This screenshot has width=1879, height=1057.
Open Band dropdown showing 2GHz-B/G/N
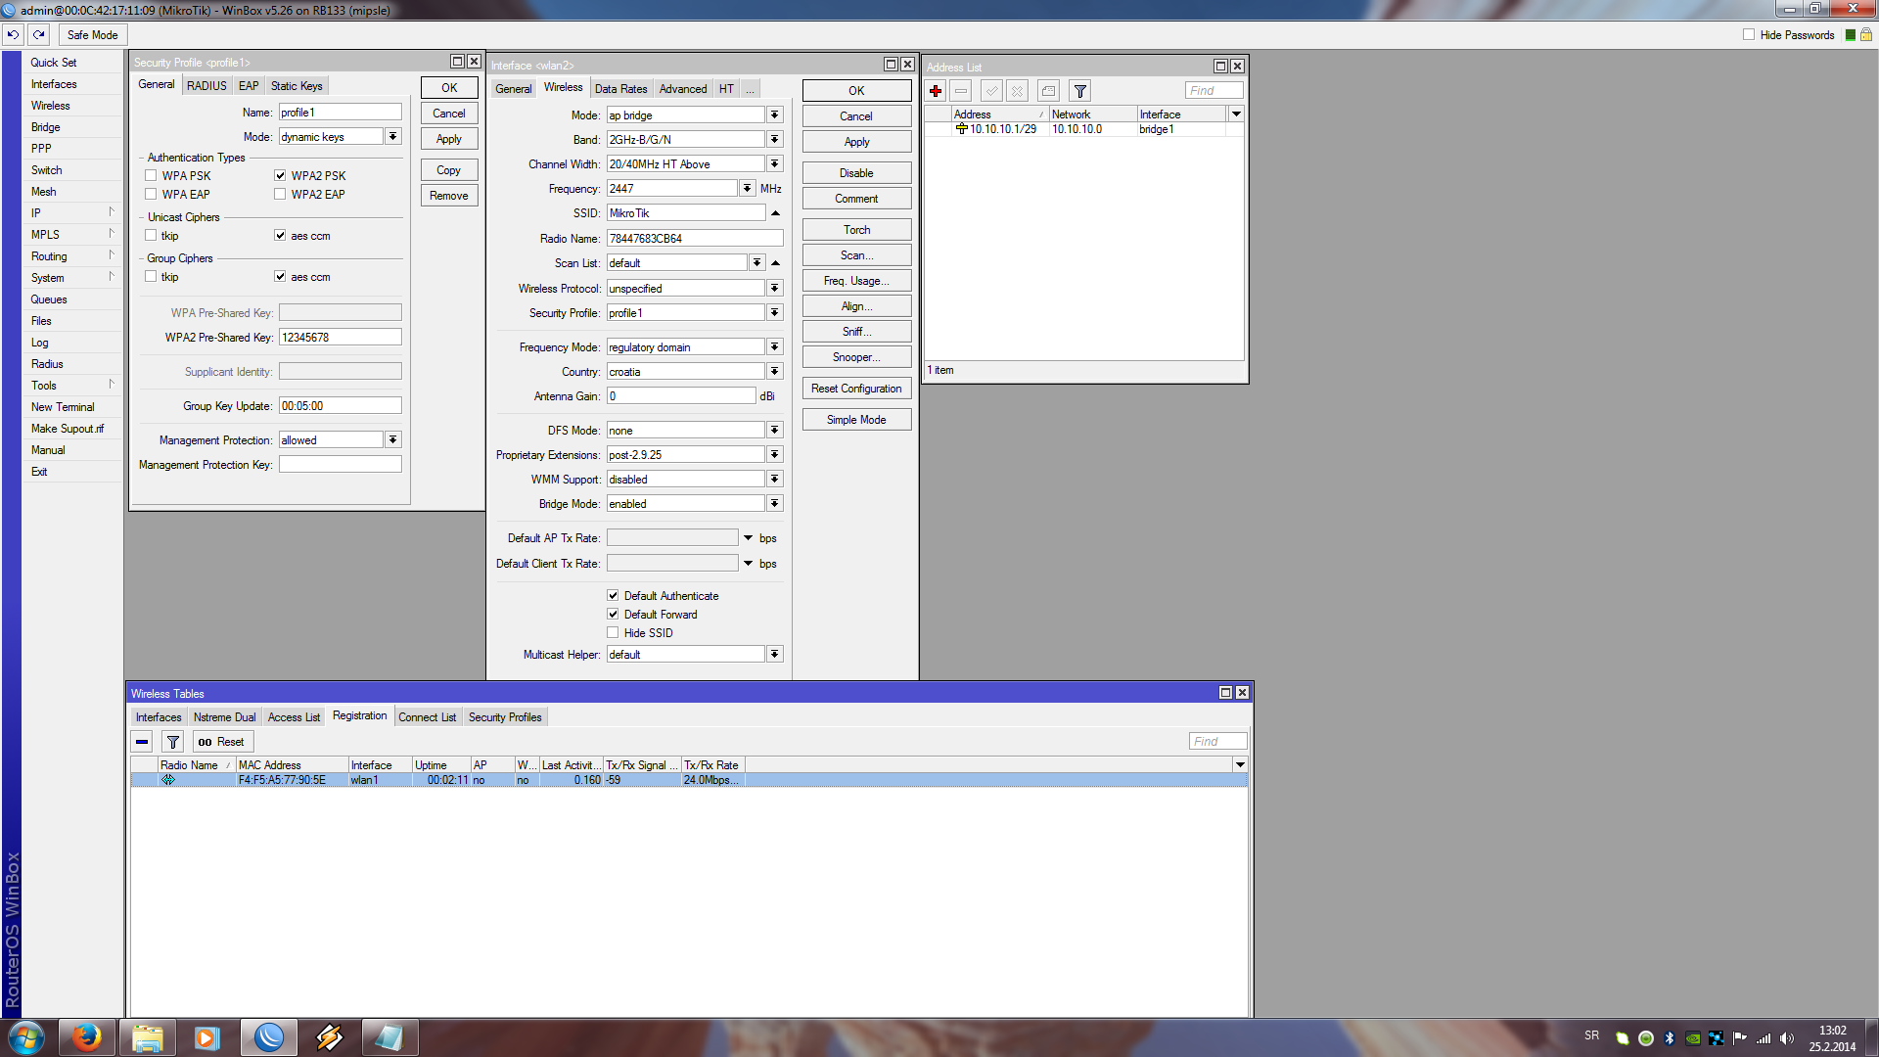tap(775, 140)
